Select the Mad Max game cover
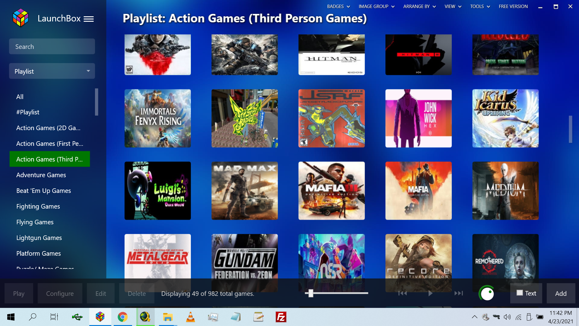579x326 pixels. click(245, 191)
